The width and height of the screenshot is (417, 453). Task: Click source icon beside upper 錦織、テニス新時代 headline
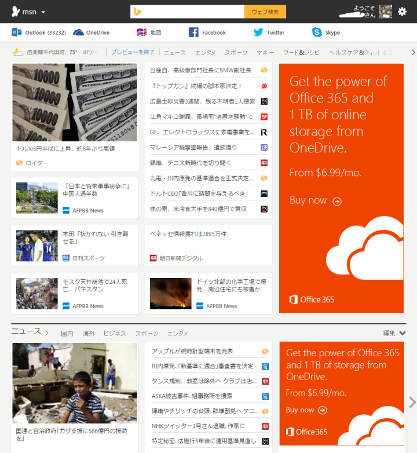coord(264,163)
